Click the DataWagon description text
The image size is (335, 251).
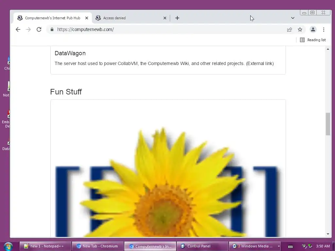pyautogui.click(x=164, y=63)
